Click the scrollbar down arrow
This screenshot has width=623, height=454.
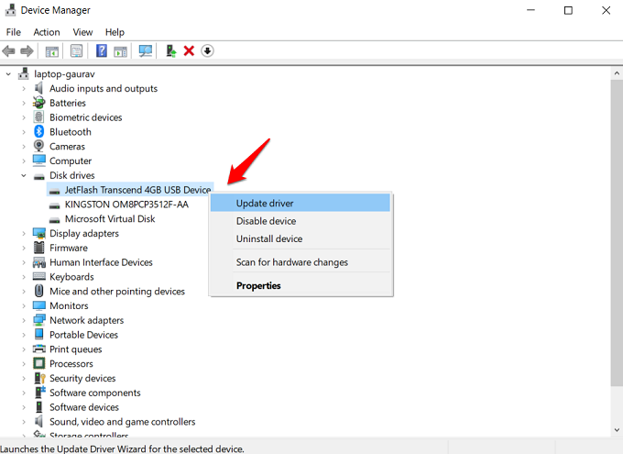click(x=617, y=430)
